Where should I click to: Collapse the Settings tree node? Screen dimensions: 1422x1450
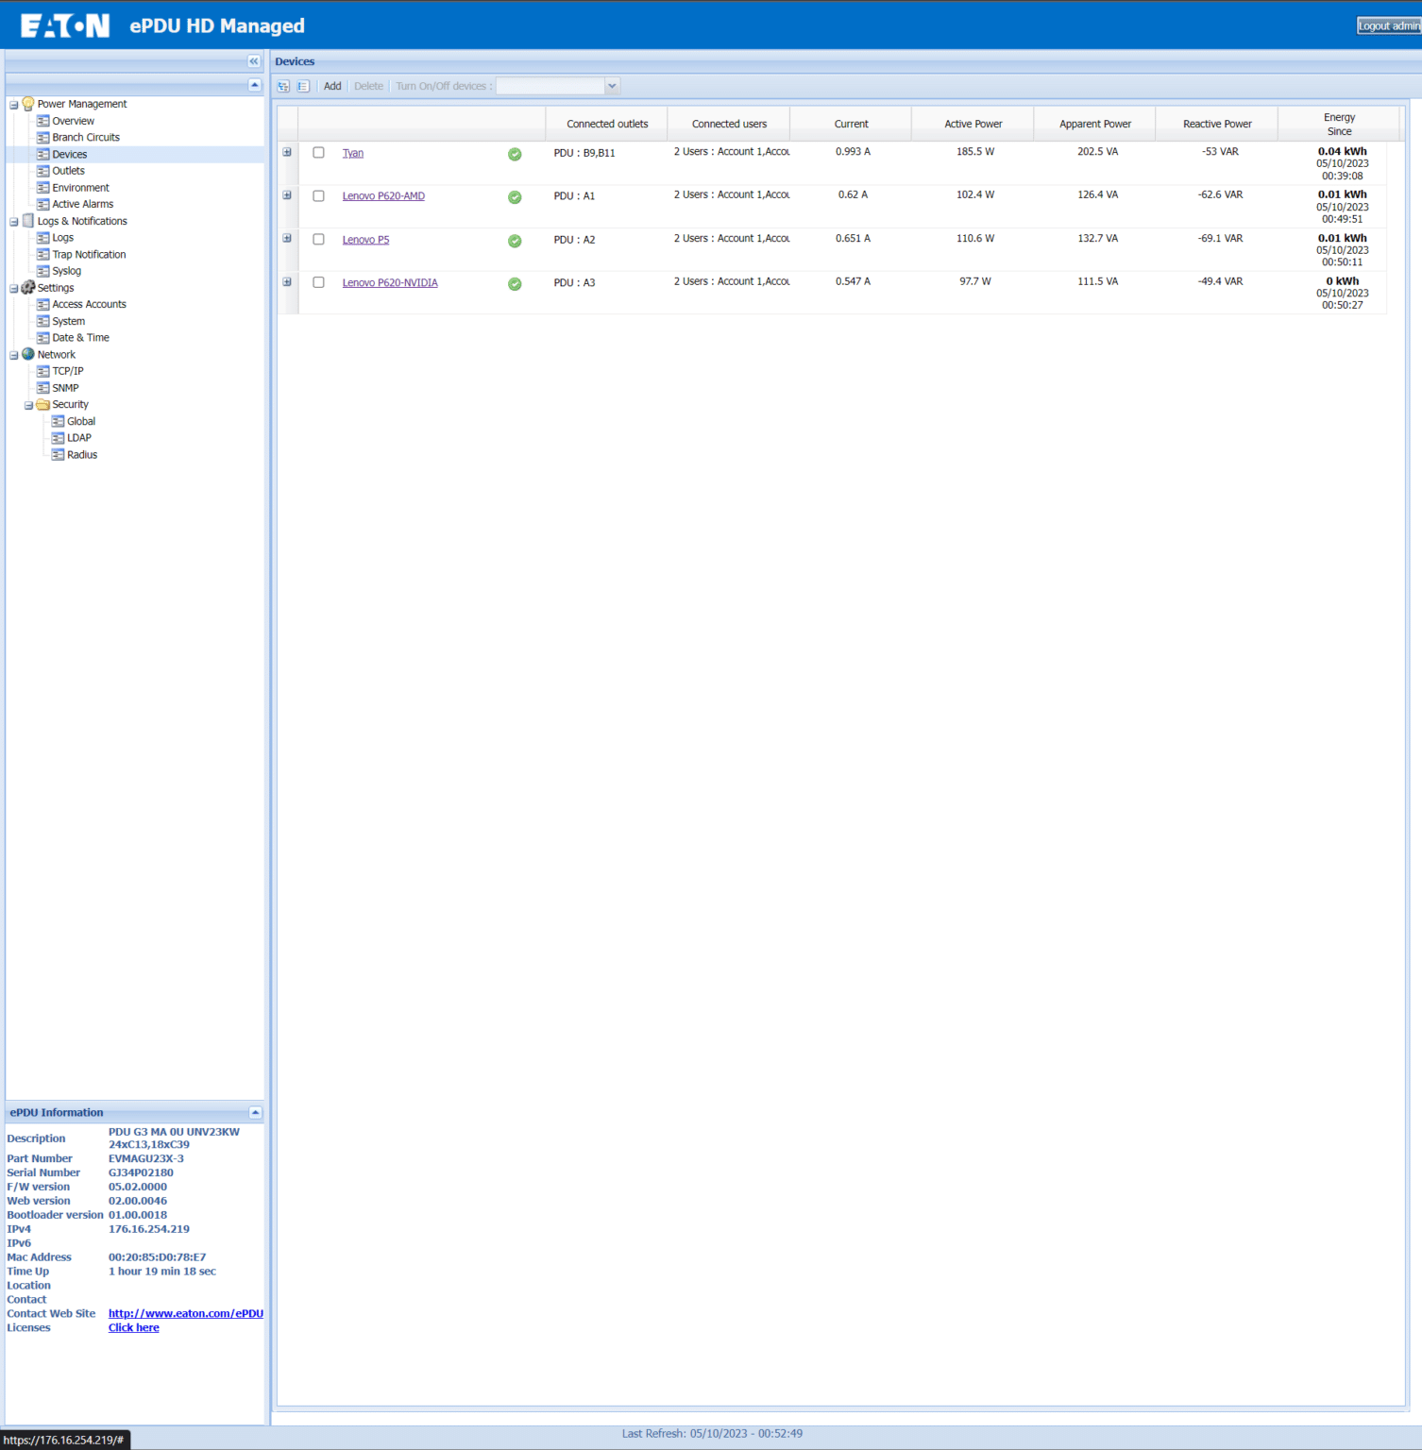(x=13, y=289)
